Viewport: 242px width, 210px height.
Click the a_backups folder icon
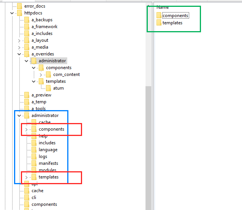click(27, 20)
